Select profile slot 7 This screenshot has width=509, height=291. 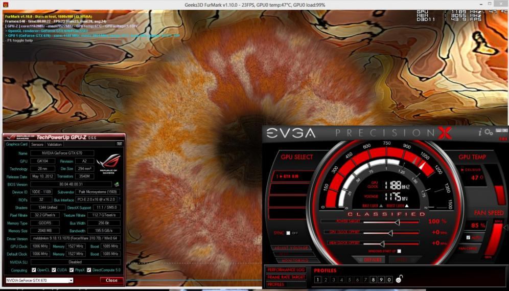[x=365, y=279]
